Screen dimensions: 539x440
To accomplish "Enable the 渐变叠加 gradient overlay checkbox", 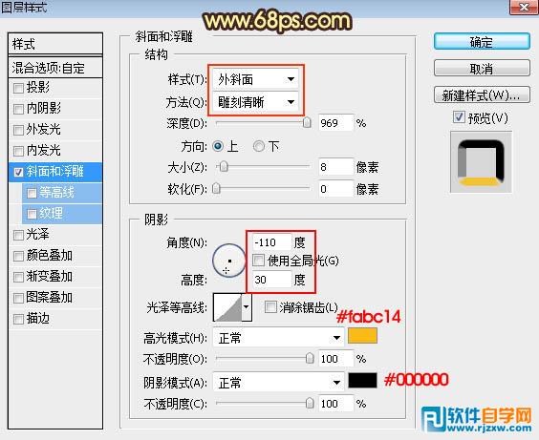I will tap(18, 277).
